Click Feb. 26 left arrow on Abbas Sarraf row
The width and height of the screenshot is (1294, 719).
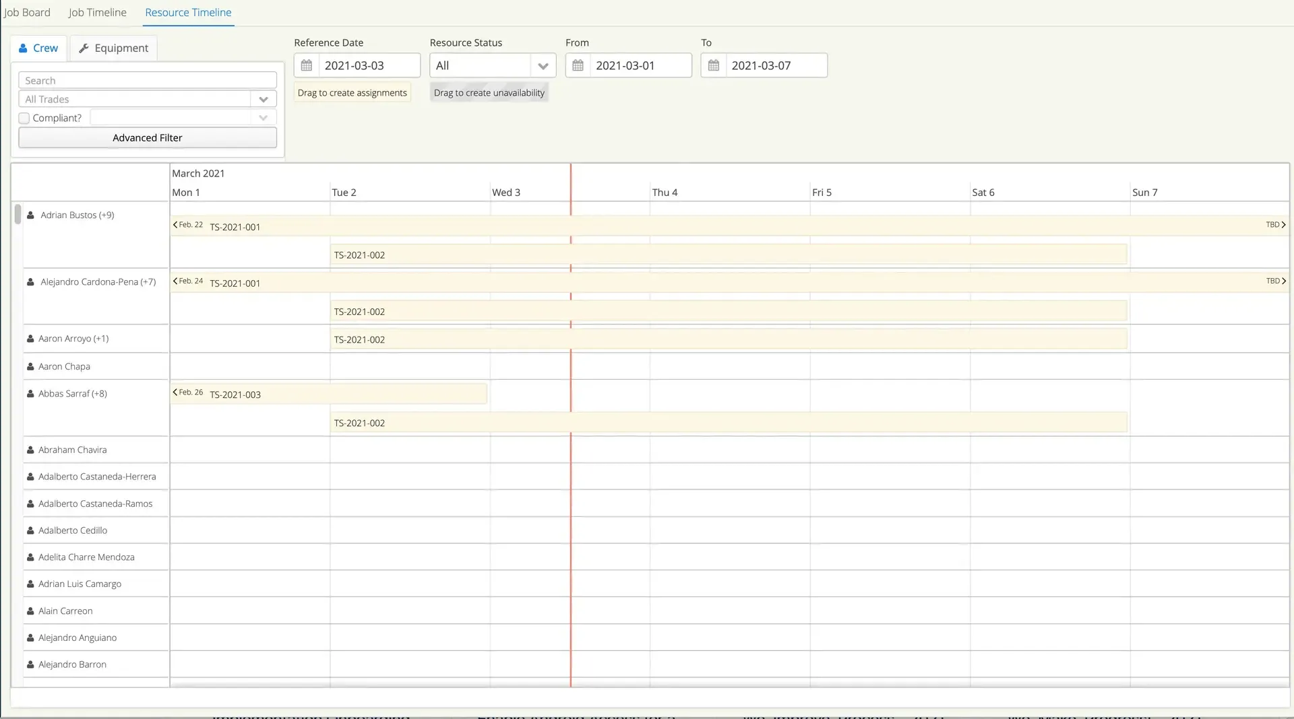(x=175, y=392)
